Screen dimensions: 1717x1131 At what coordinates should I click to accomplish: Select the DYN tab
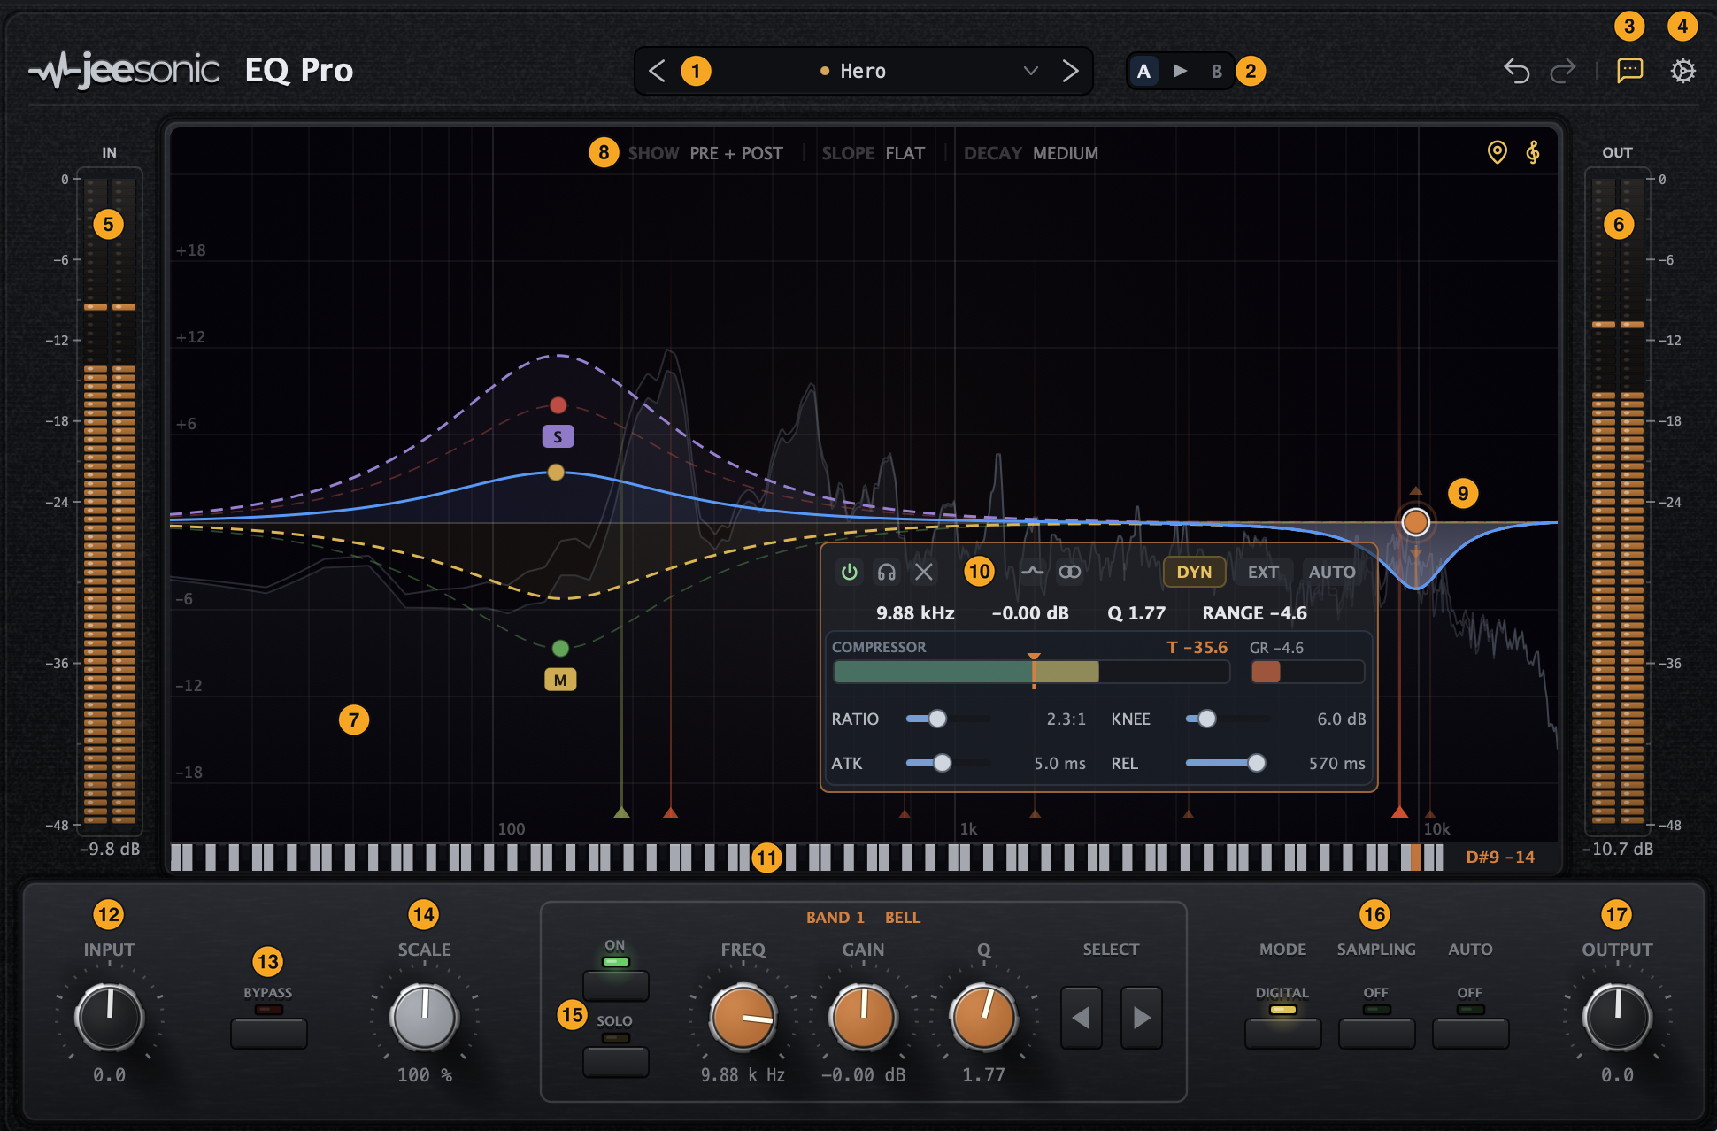tap(1194, 572)
